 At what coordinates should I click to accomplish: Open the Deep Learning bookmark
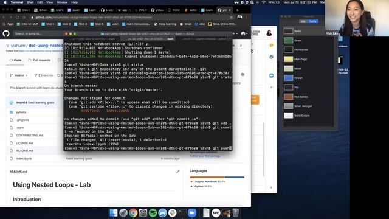click(165, 24)
